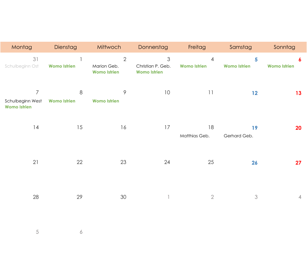Screen dimensions: 307x262
Task: Click Womo Istrien event on Wednesday 9
Action: (x=106, y=101)
